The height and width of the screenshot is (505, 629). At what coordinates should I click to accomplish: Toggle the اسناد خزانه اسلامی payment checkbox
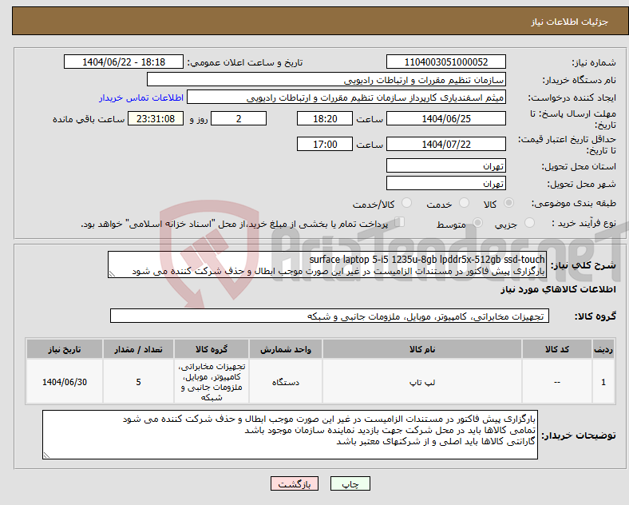[399, 222]
